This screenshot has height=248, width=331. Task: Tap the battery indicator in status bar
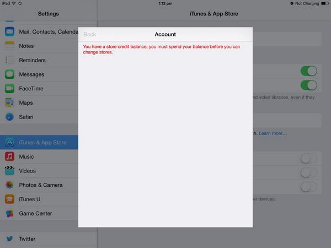pyautogui.click(x=325, y=3)
